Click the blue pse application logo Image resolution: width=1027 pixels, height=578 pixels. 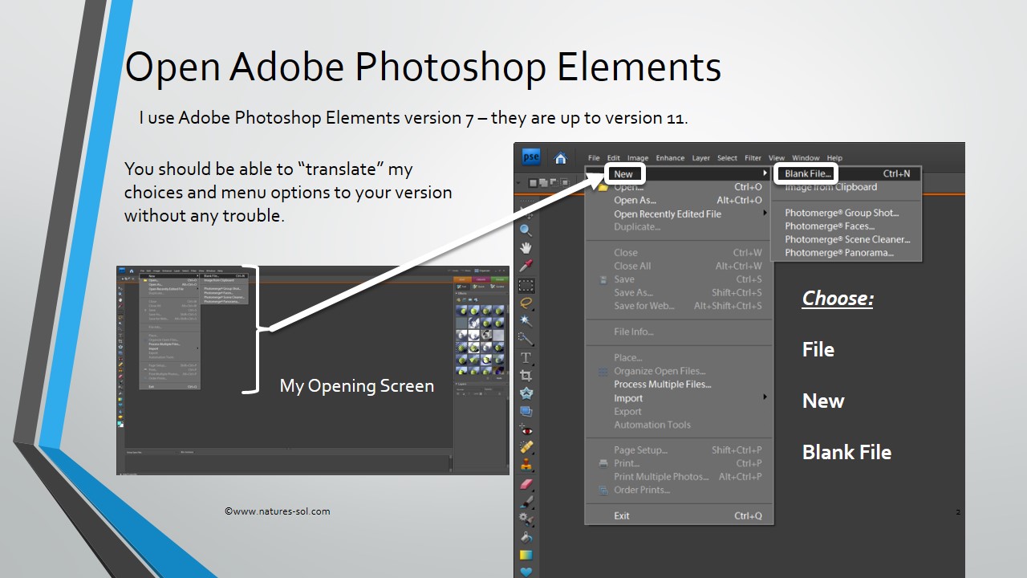(530, 157)
